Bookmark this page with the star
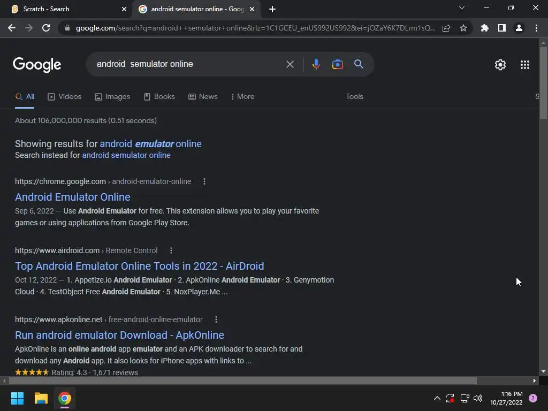The width and height of the screenshot is (548, 411). coord(463,28)
